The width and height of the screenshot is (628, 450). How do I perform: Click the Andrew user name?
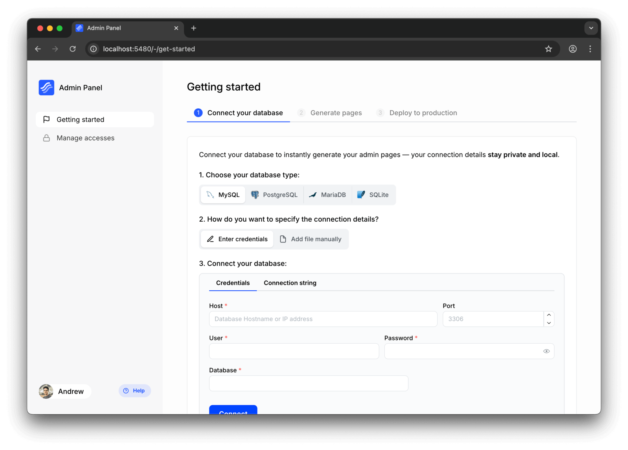tap(71, 391)
